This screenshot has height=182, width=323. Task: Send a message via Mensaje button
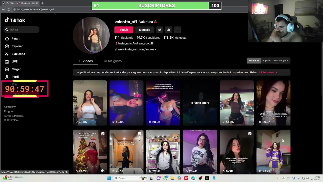point(145,30)
